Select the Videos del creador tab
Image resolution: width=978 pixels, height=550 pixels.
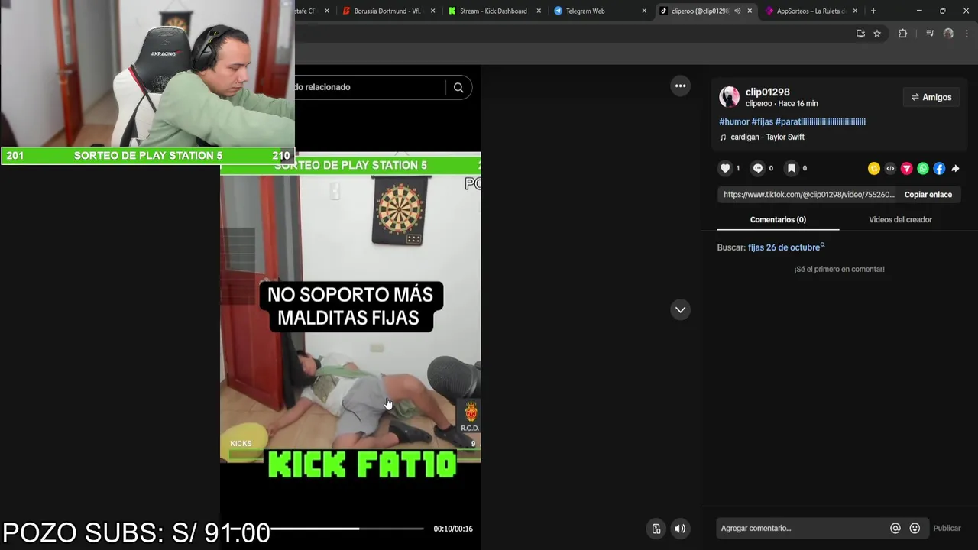(900, 220)
